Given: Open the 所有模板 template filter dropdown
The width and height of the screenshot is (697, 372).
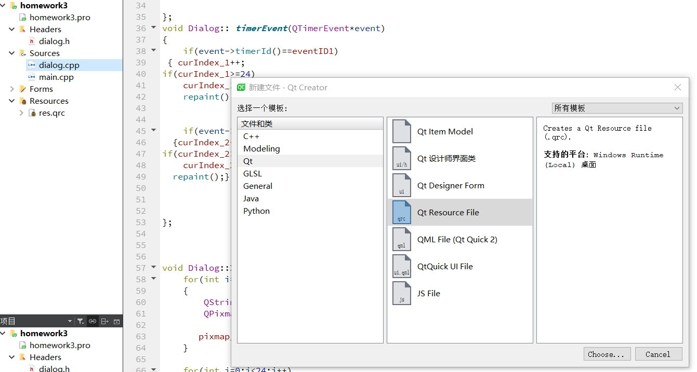Looking at the screenshot, I should point(617,108).
